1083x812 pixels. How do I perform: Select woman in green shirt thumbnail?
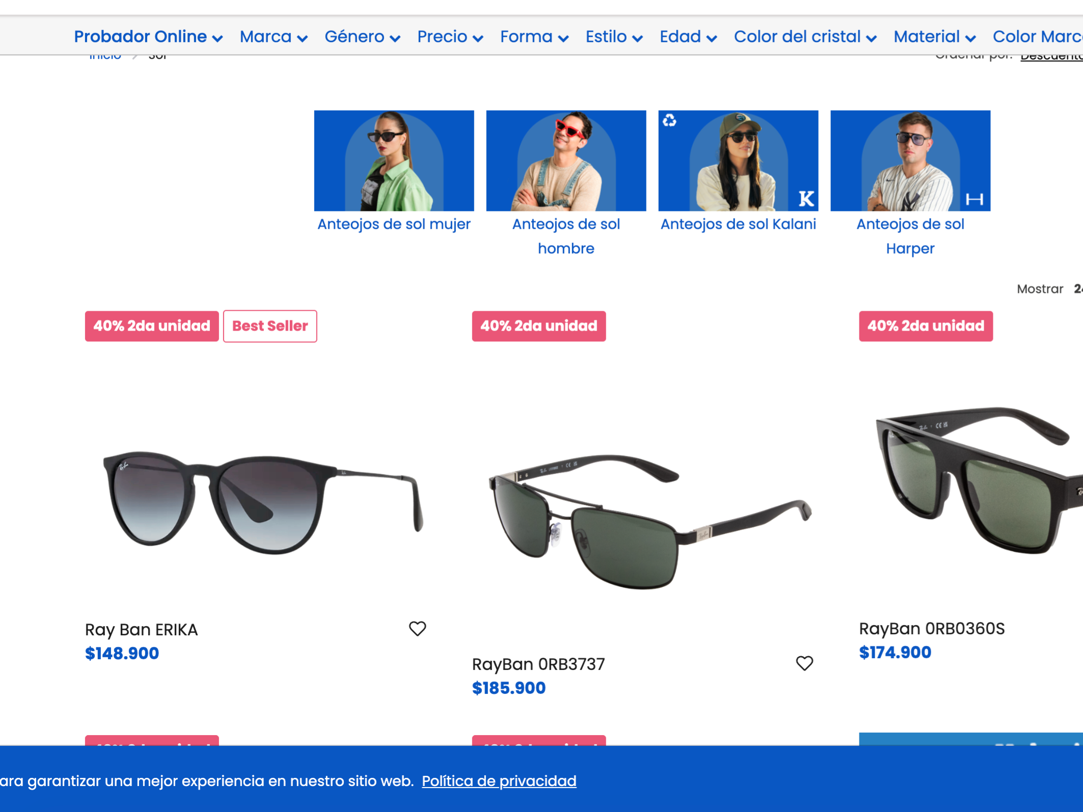pyautogui.click(x=394, y=160)
